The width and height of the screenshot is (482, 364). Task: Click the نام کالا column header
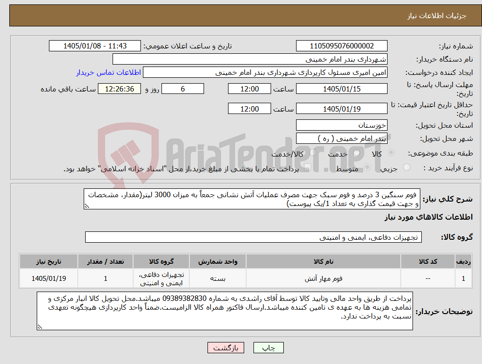tap(323, 262)
